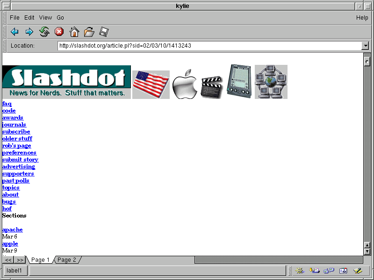The height and width of the screenshot is (280, 374).
Task: Follow the apache section link
Action: 13,230
